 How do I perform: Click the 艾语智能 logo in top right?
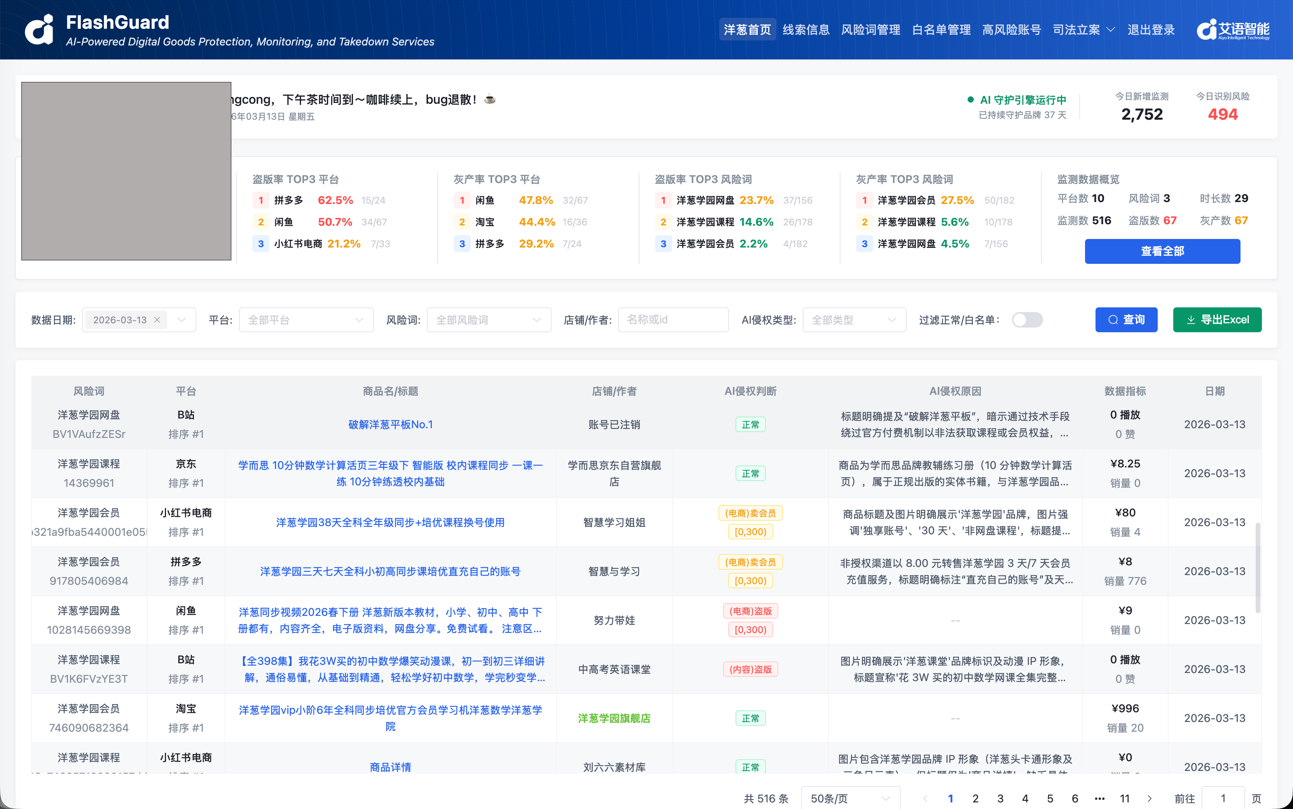(1233, 30)
